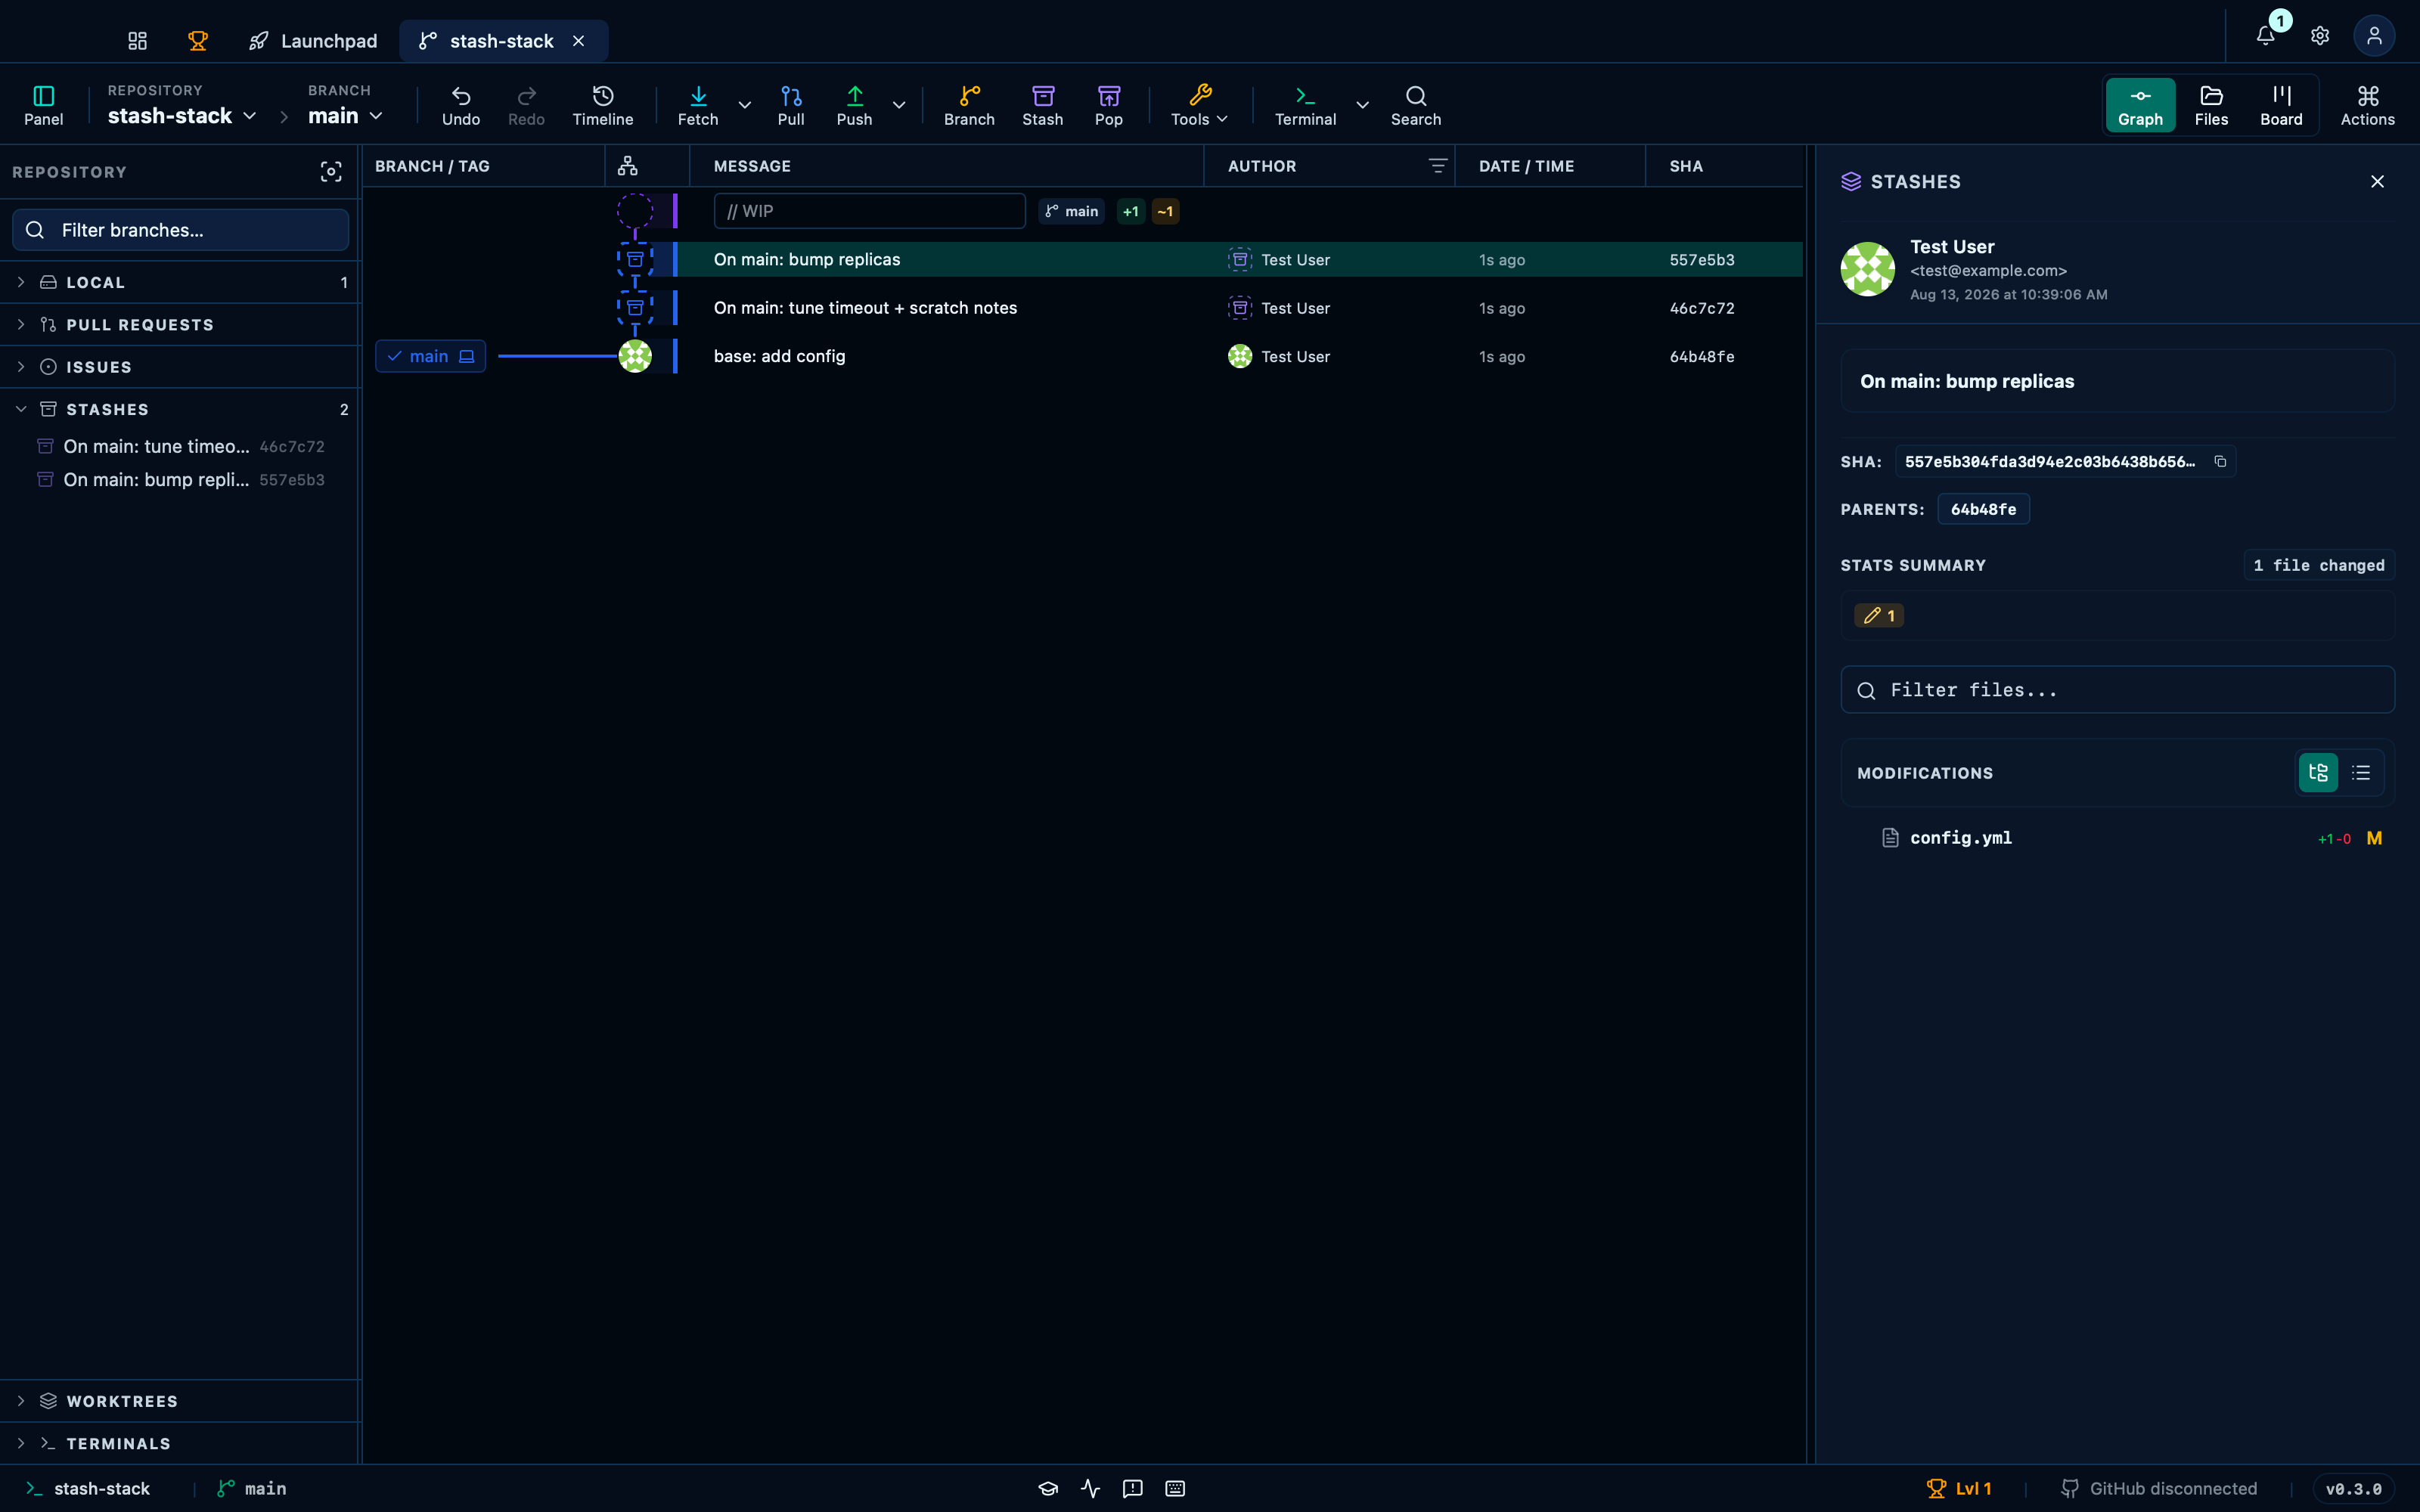Click the feedback message icon in status bar
The width and height of the screenshot is (2420, 1512).
coord(1132,1488)
